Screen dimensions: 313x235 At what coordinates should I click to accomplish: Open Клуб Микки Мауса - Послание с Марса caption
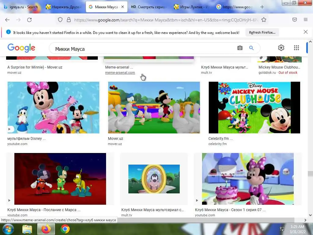pos(44,210)
